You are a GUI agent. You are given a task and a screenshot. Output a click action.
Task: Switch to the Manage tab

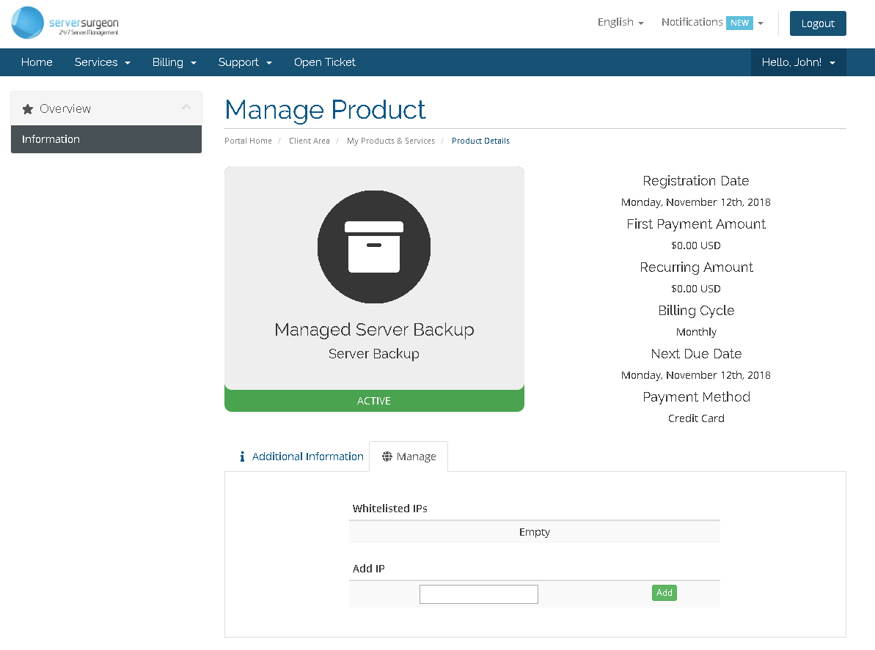409,457
